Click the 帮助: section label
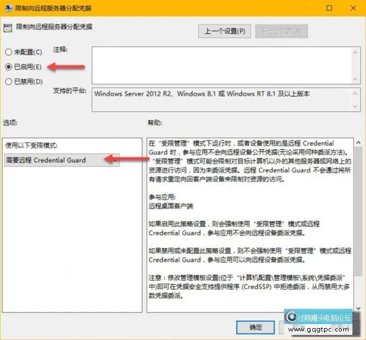366x340 pixels. [155, 122]
